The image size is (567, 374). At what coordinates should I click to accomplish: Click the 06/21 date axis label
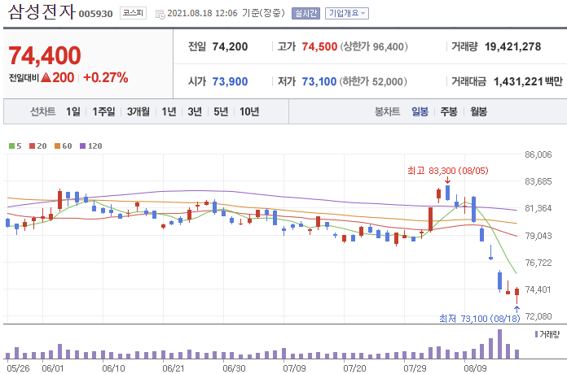(x=174, y=368)
